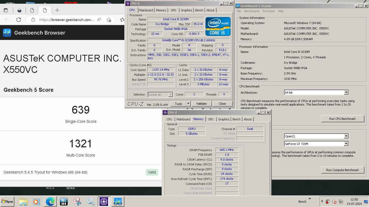Image resolution: width=369 pixels, height=207 pixels.
Task: Click the 1321 multi-core score
Action: (81, 144)
